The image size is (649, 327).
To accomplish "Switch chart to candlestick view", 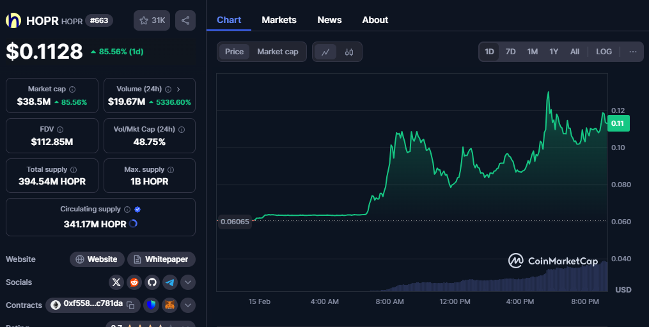I will tap(349, 52).
